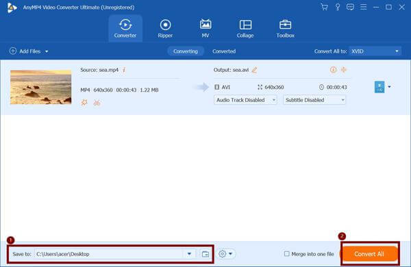Open the edit effects star icon

(84, 103)
